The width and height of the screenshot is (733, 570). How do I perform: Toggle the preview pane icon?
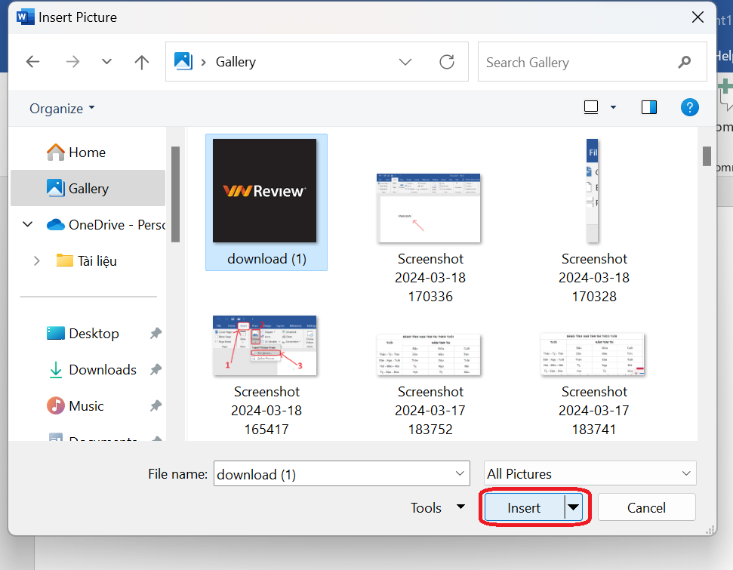coord(649,107)
